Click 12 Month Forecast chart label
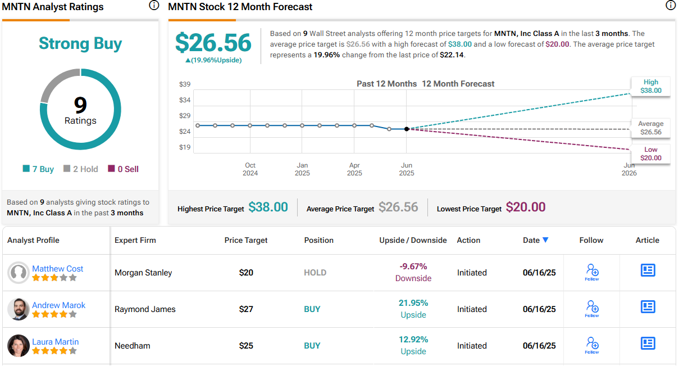Viewport: 679px width, 366px height. (x=458, y=84)
